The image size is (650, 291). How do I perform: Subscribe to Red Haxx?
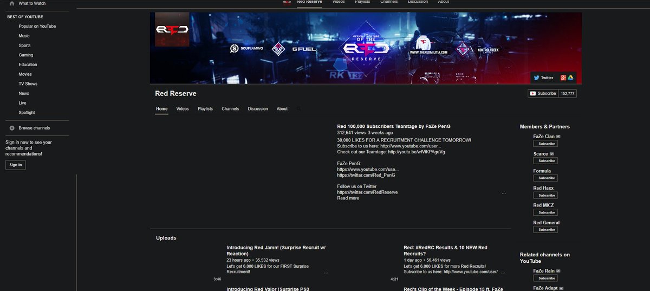[547, 195]
